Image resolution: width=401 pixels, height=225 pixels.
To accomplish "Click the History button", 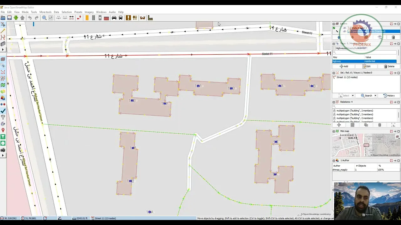I will (389, 96).
